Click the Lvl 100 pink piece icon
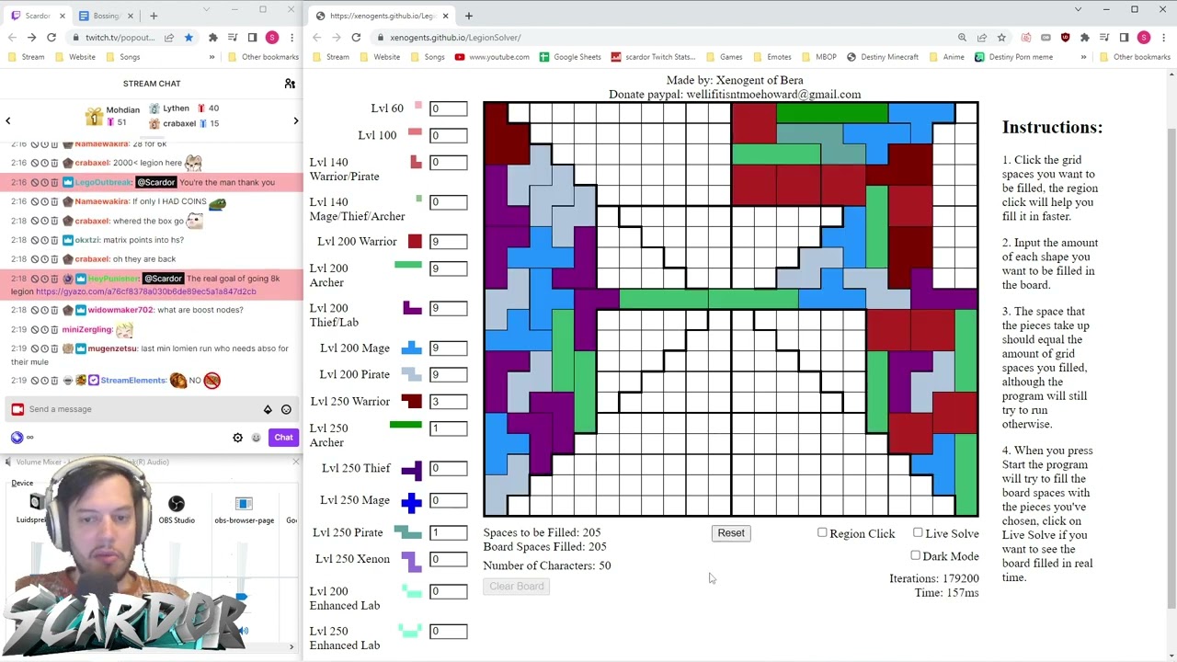Viewport: 1177px width, 662px height. tap(415, 132)
